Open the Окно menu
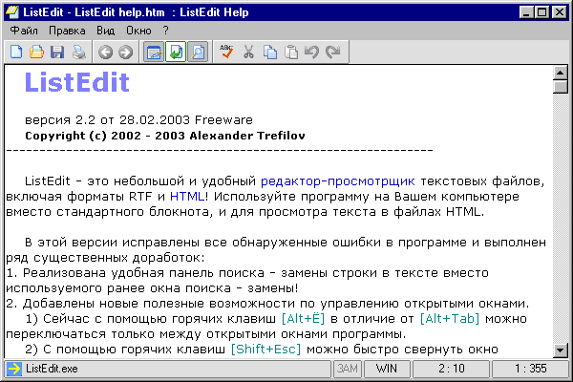The height and width of the screenshot is (382, 573). (x=138, y=31)
